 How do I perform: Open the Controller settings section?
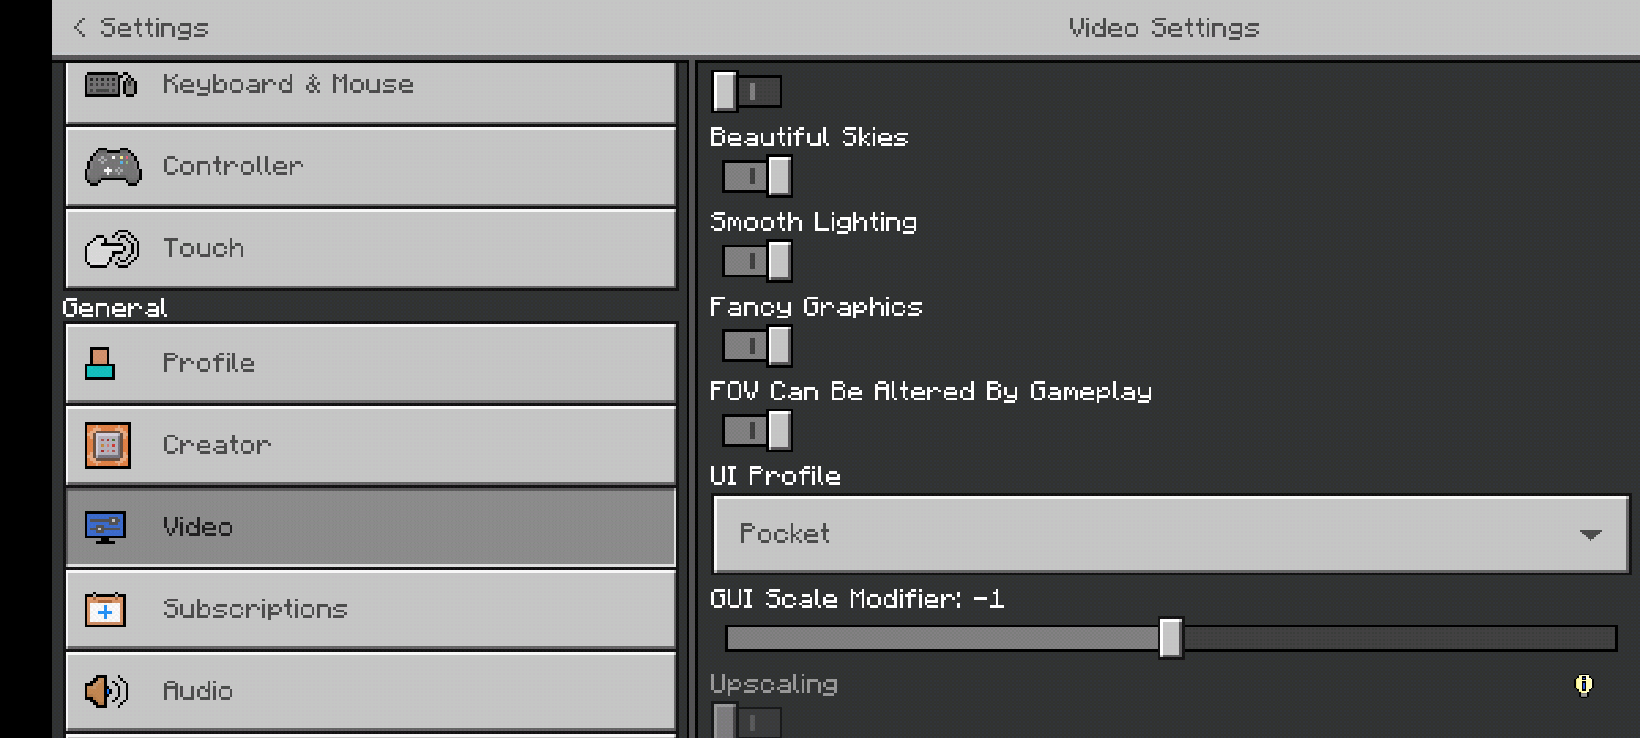coord(370,166)
